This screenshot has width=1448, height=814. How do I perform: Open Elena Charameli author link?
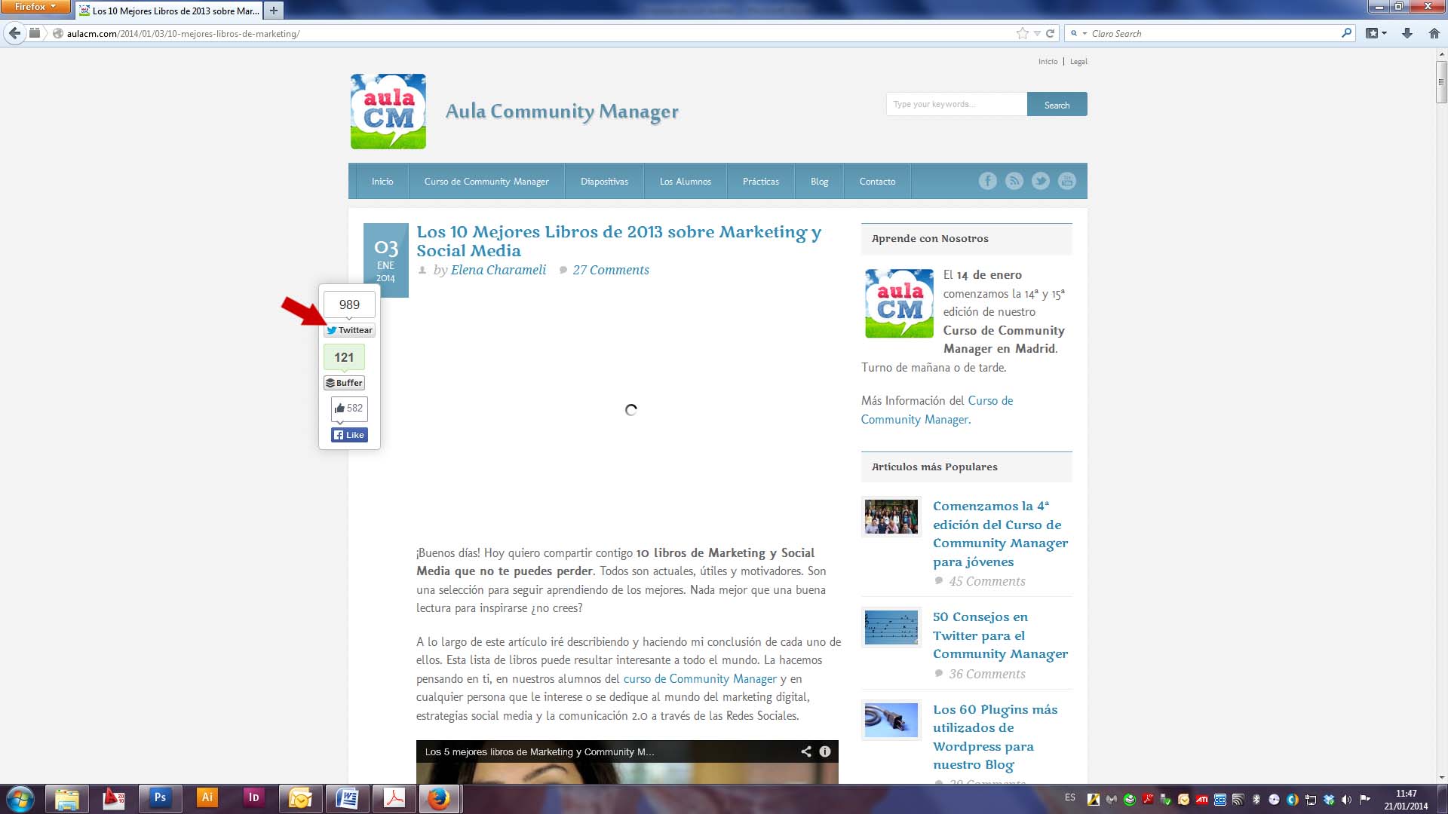tap(498, 270)
